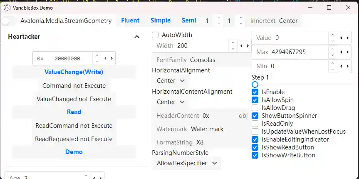Click the spin-up arrow in the Max box
The width and height of the screenshot is (359, 179).
(332, 50)
